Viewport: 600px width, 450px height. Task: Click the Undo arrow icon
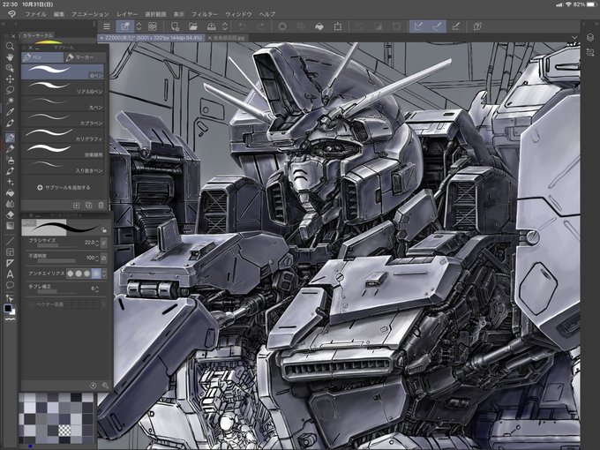click(242, 26)
